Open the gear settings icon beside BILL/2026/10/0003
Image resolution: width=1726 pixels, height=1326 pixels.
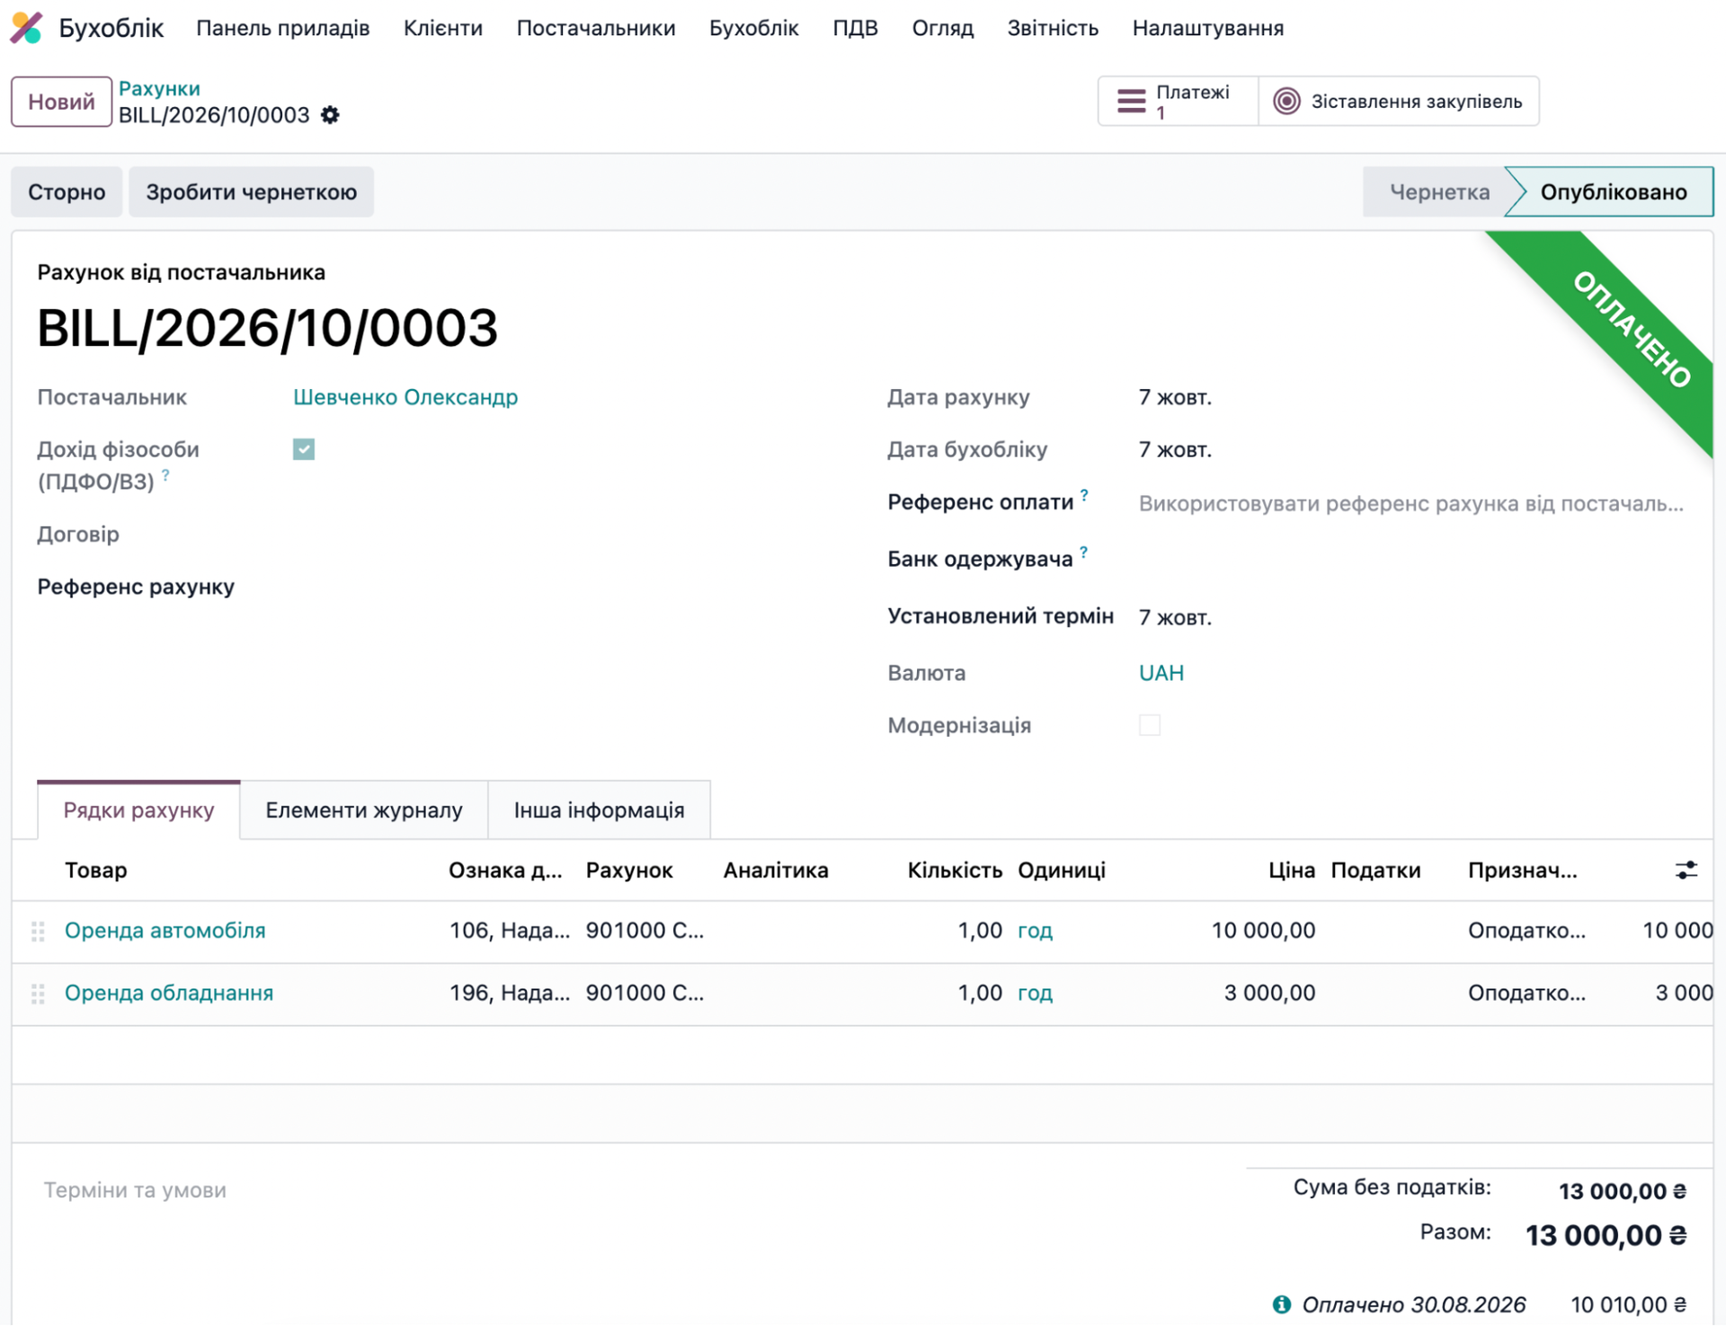click(x=331, y=115)
